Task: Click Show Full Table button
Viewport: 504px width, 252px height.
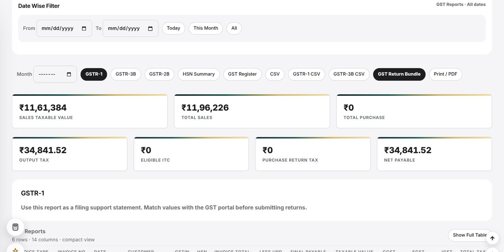Action: 470,235
